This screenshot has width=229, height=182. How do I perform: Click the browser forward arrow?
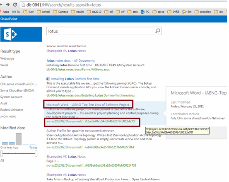click(7, 5)
